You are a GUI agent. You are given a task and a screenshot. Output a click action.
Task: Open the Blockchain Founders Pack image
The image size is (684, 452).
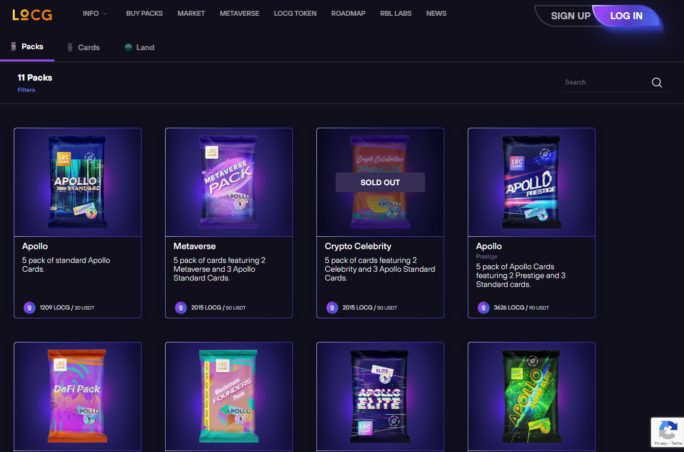pos(229,396)
